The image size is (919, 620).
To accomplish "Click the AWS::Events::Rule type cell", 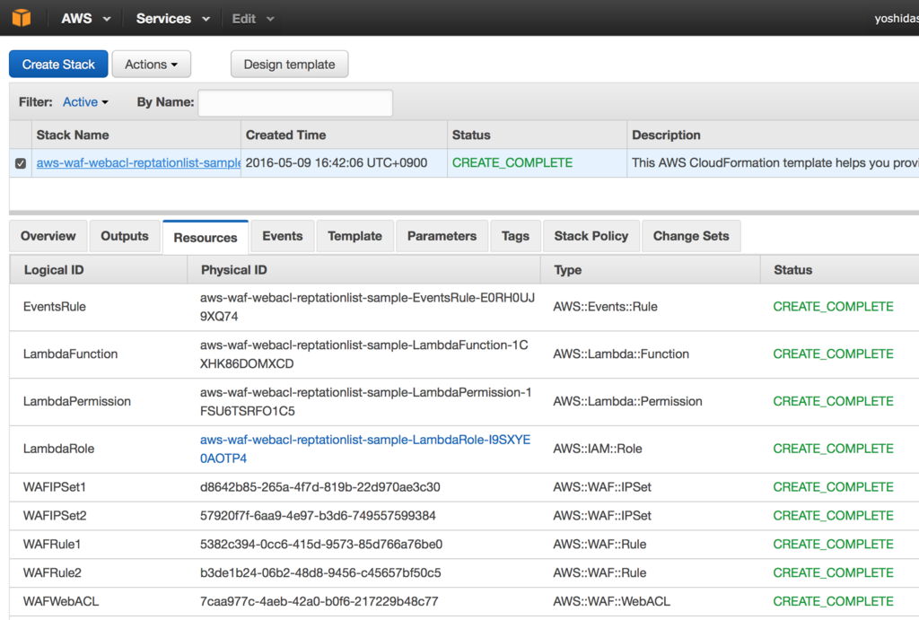I will 606,307.
